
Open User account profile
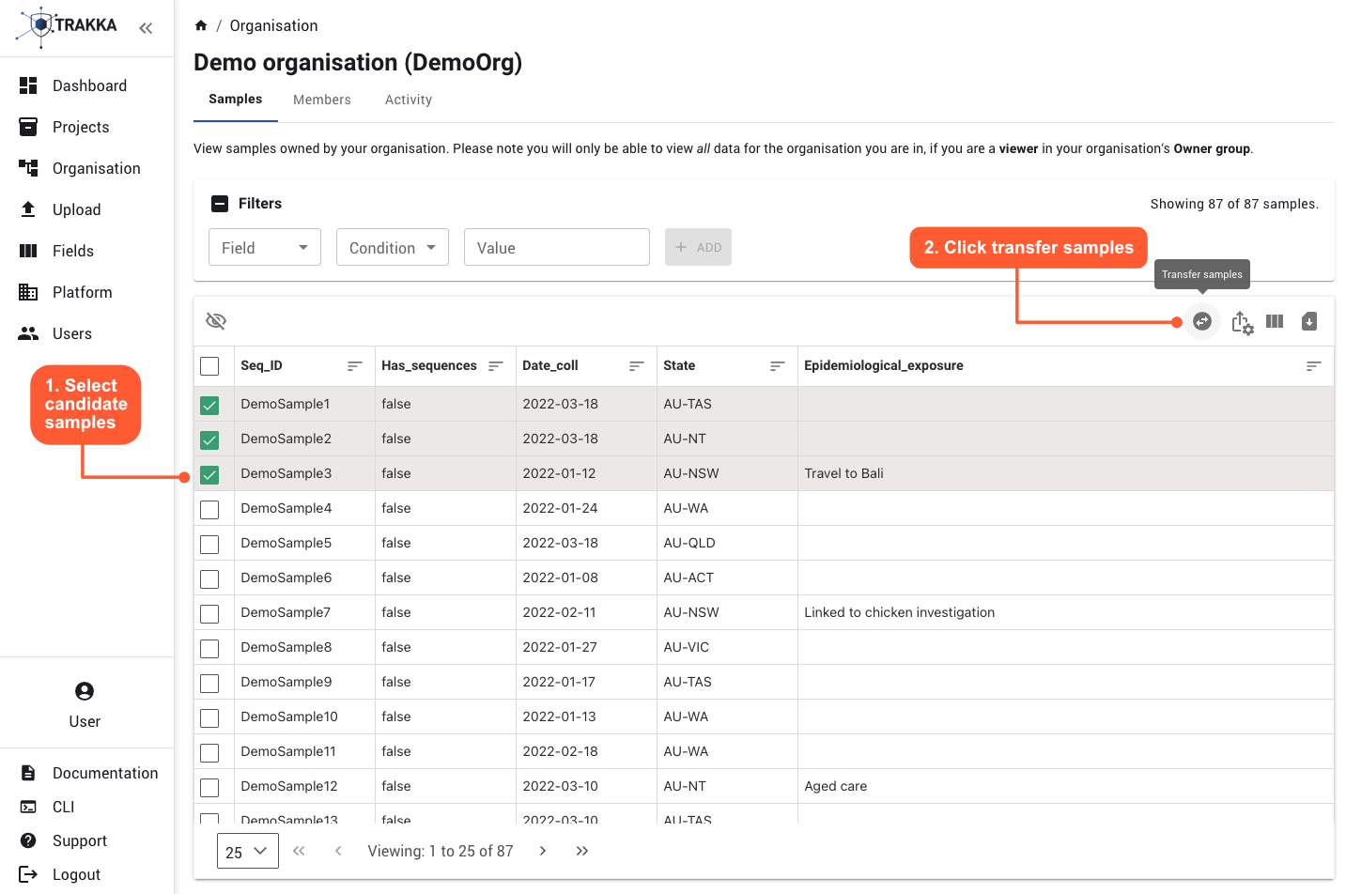(85, 705)
